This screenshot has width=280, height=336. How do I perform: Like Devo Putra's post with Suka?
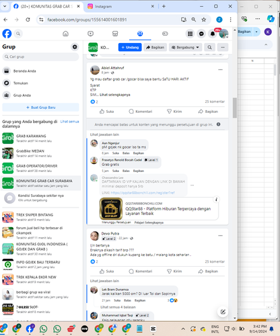107,271
